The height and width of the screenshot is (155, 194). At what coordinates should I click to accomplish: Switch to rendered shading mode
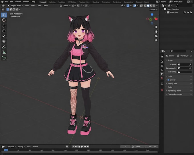(154, 6)
